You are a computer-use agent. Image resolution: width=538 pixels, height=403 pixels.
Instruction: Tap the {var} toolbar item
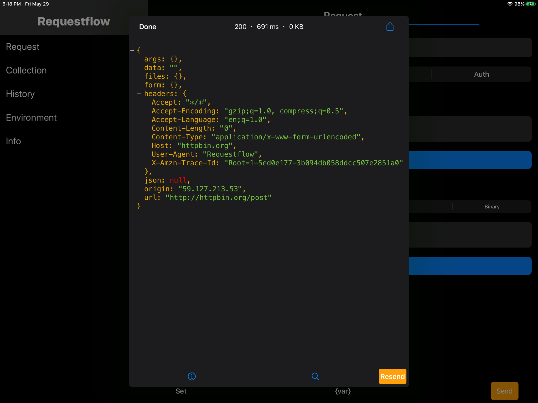[x=343, y=391]
